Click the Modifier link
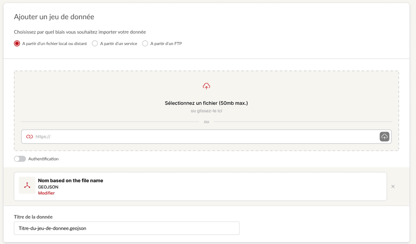Screen dimensions: 416x244 (x=46, y=193)
